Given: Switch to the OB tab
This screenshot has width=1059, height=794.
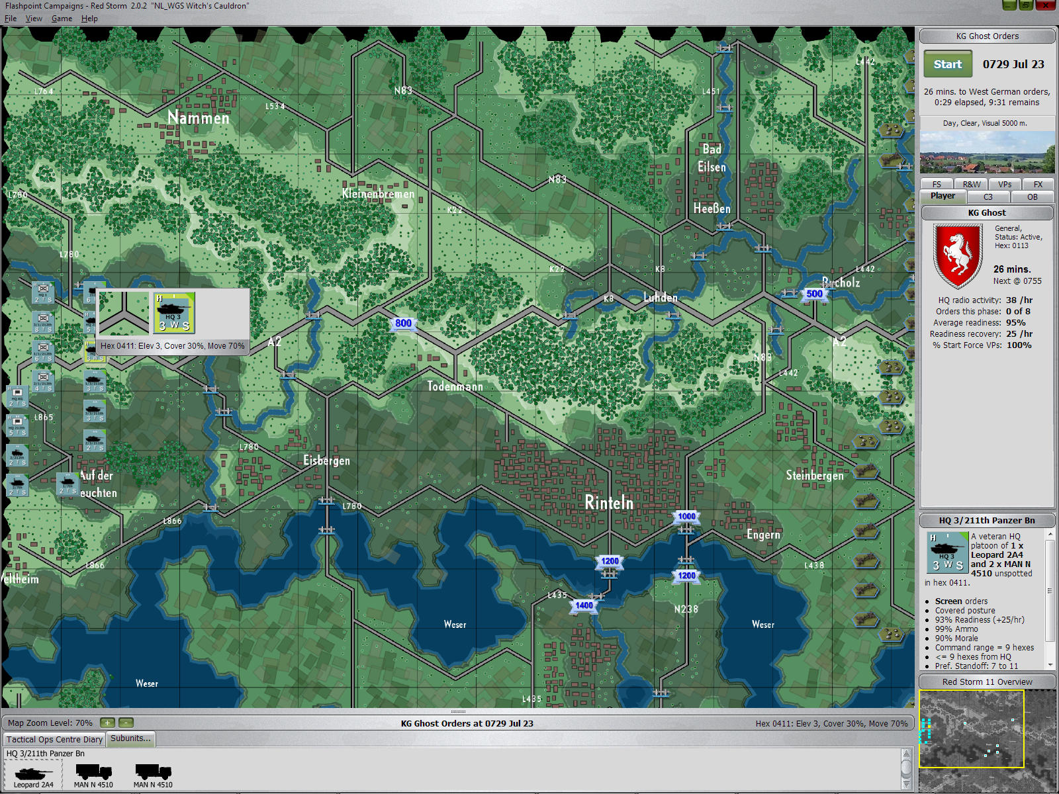Looking at the screenshot, I should pos(1032,197).
